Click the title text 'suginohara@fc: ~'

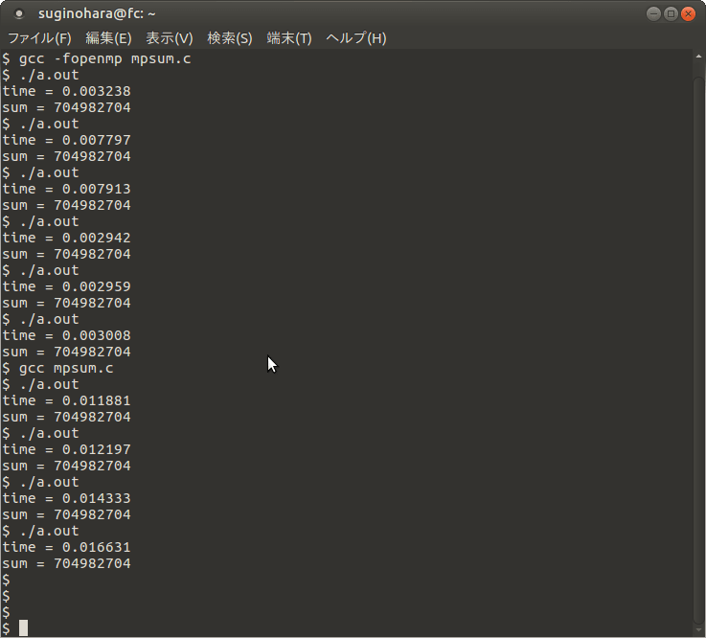[97, 14]
